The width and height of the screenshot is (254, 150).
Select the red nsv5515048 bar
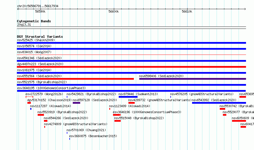click(118, 121)
